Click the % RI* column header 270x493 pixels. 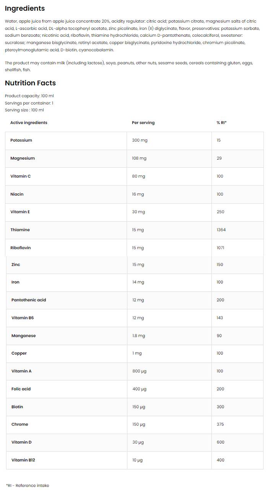(221, 123)
